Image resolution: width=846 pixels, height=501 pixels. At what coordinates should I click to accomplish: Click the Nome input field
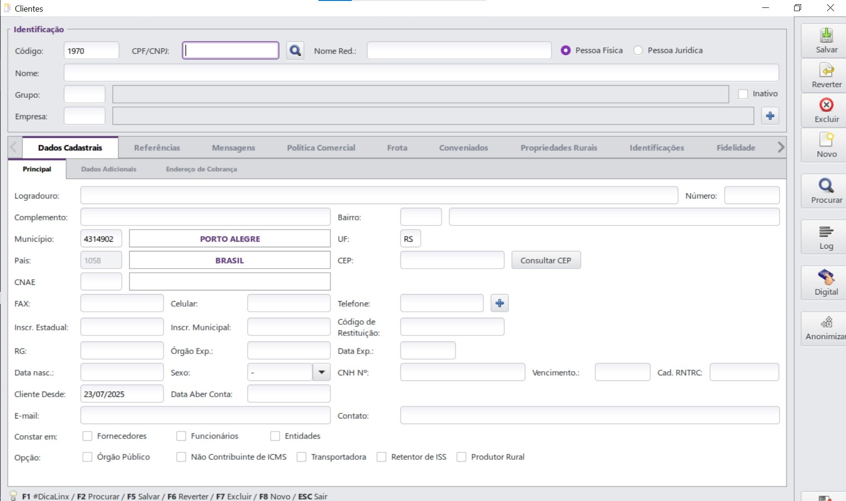pos(421,73)
